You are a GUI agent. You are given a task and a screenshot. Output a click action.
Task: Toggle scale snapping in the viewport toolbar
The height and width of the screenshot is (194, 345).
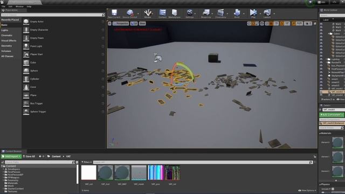[293, 23]
